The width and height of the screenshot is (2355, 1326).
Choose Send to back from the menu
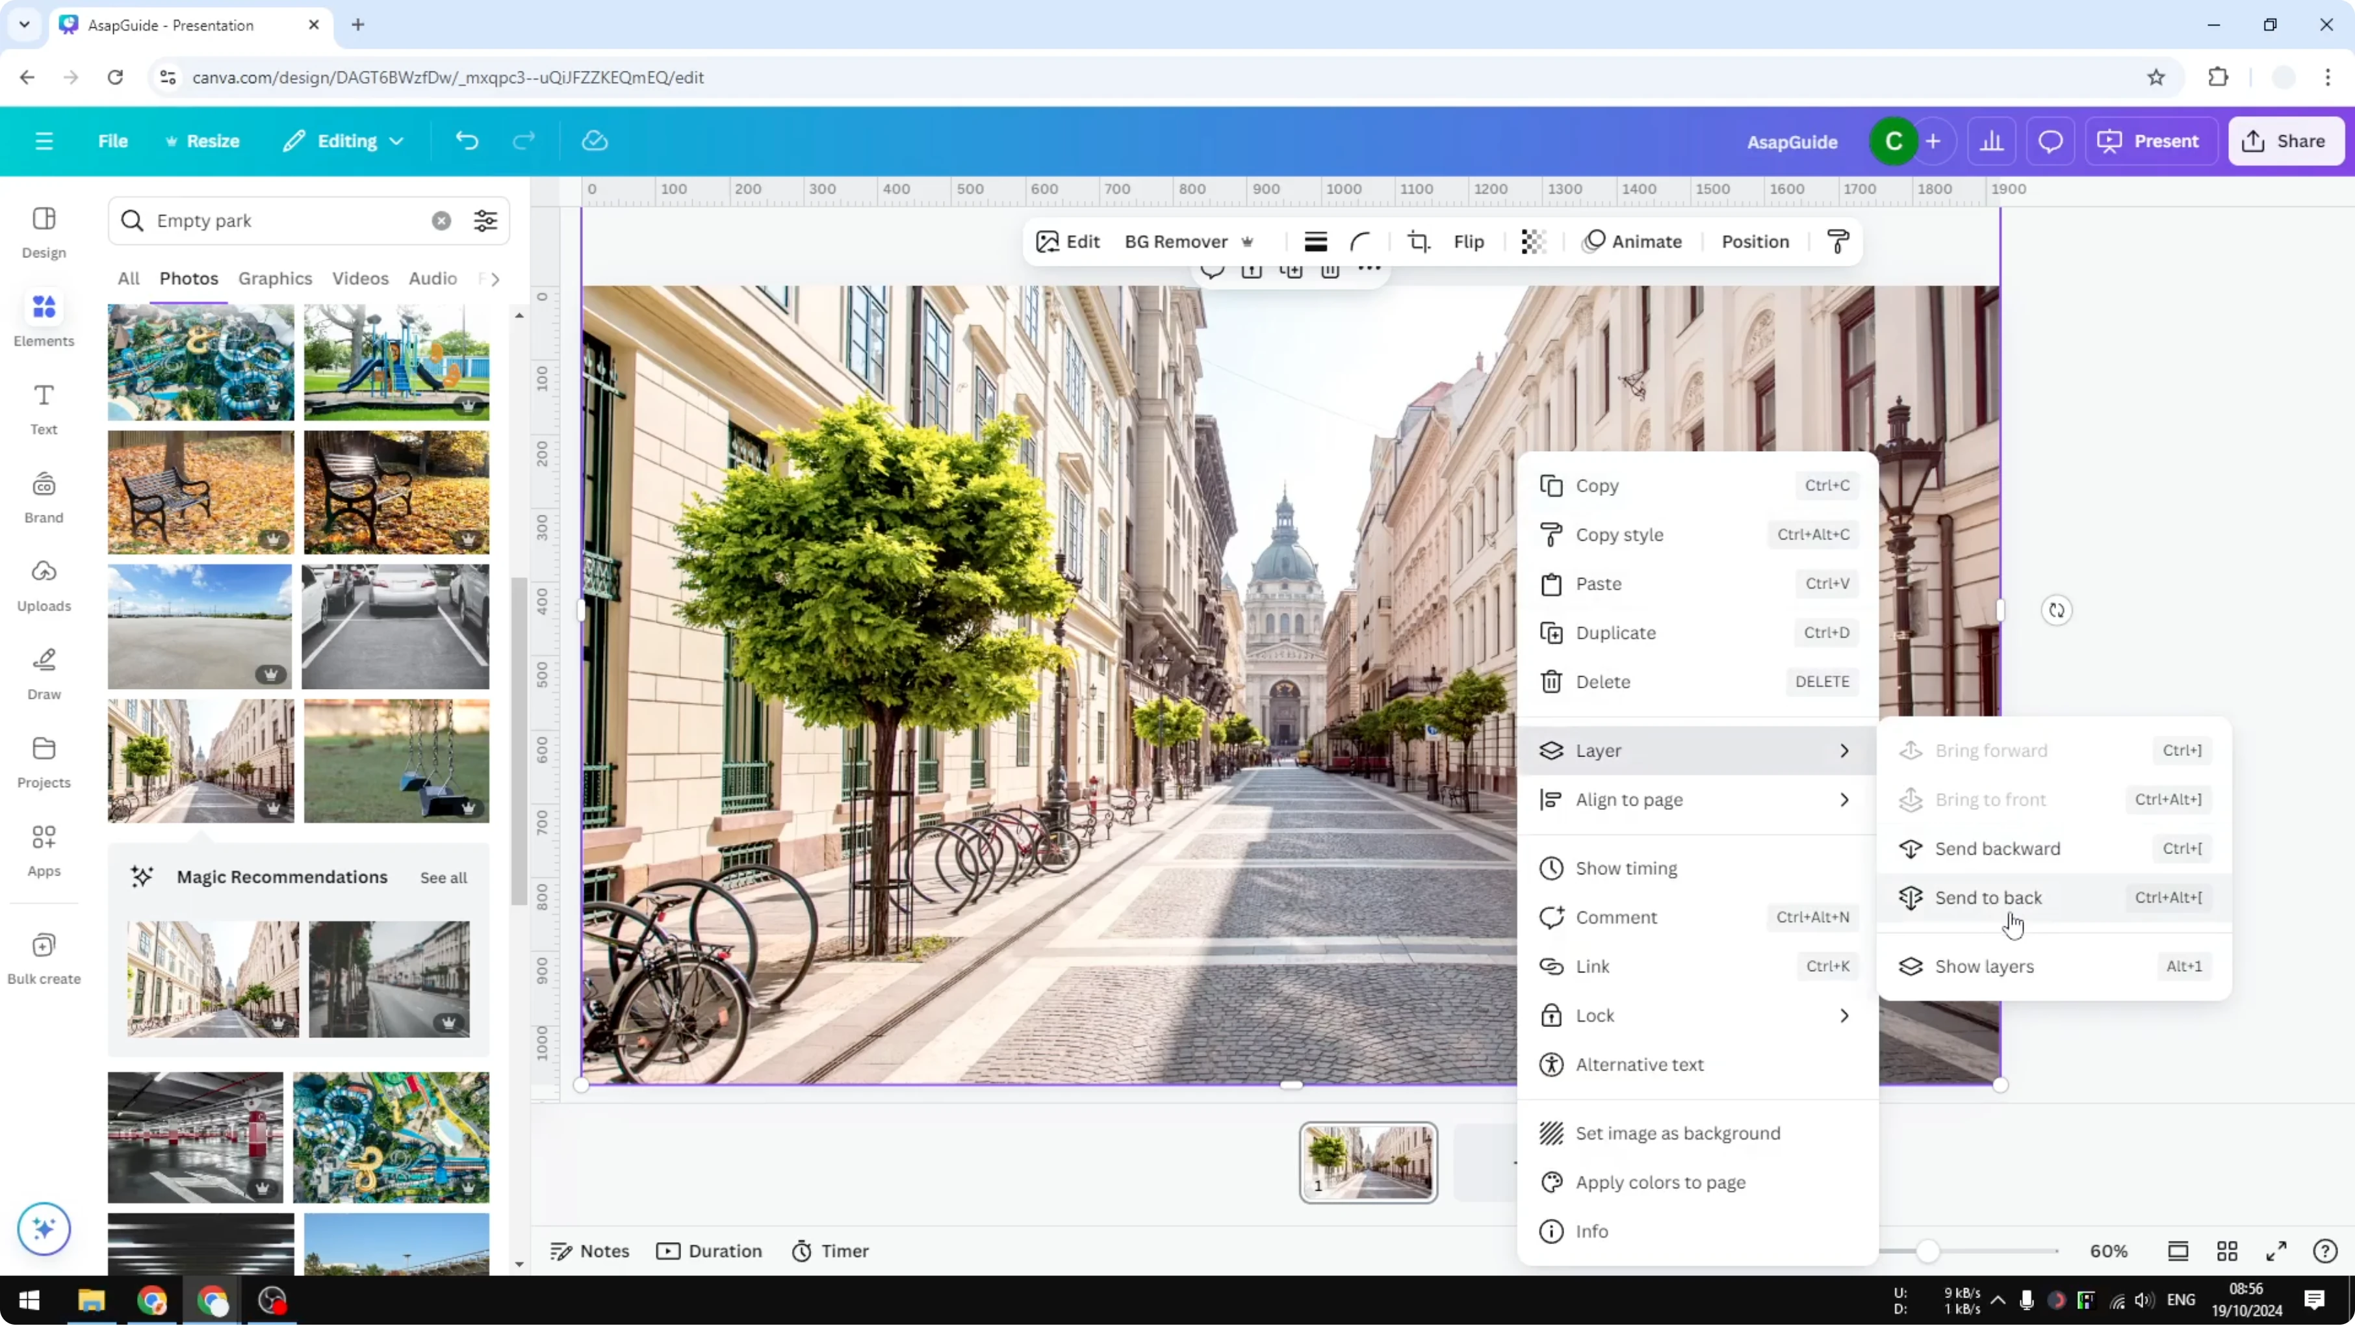pos(1987,897)
